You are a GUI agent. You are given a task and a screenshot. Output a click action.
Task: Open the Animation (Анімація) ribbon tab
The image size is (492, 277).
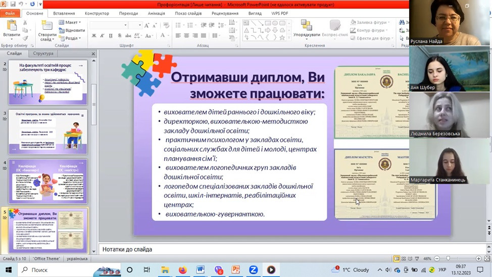pos(156,14)
